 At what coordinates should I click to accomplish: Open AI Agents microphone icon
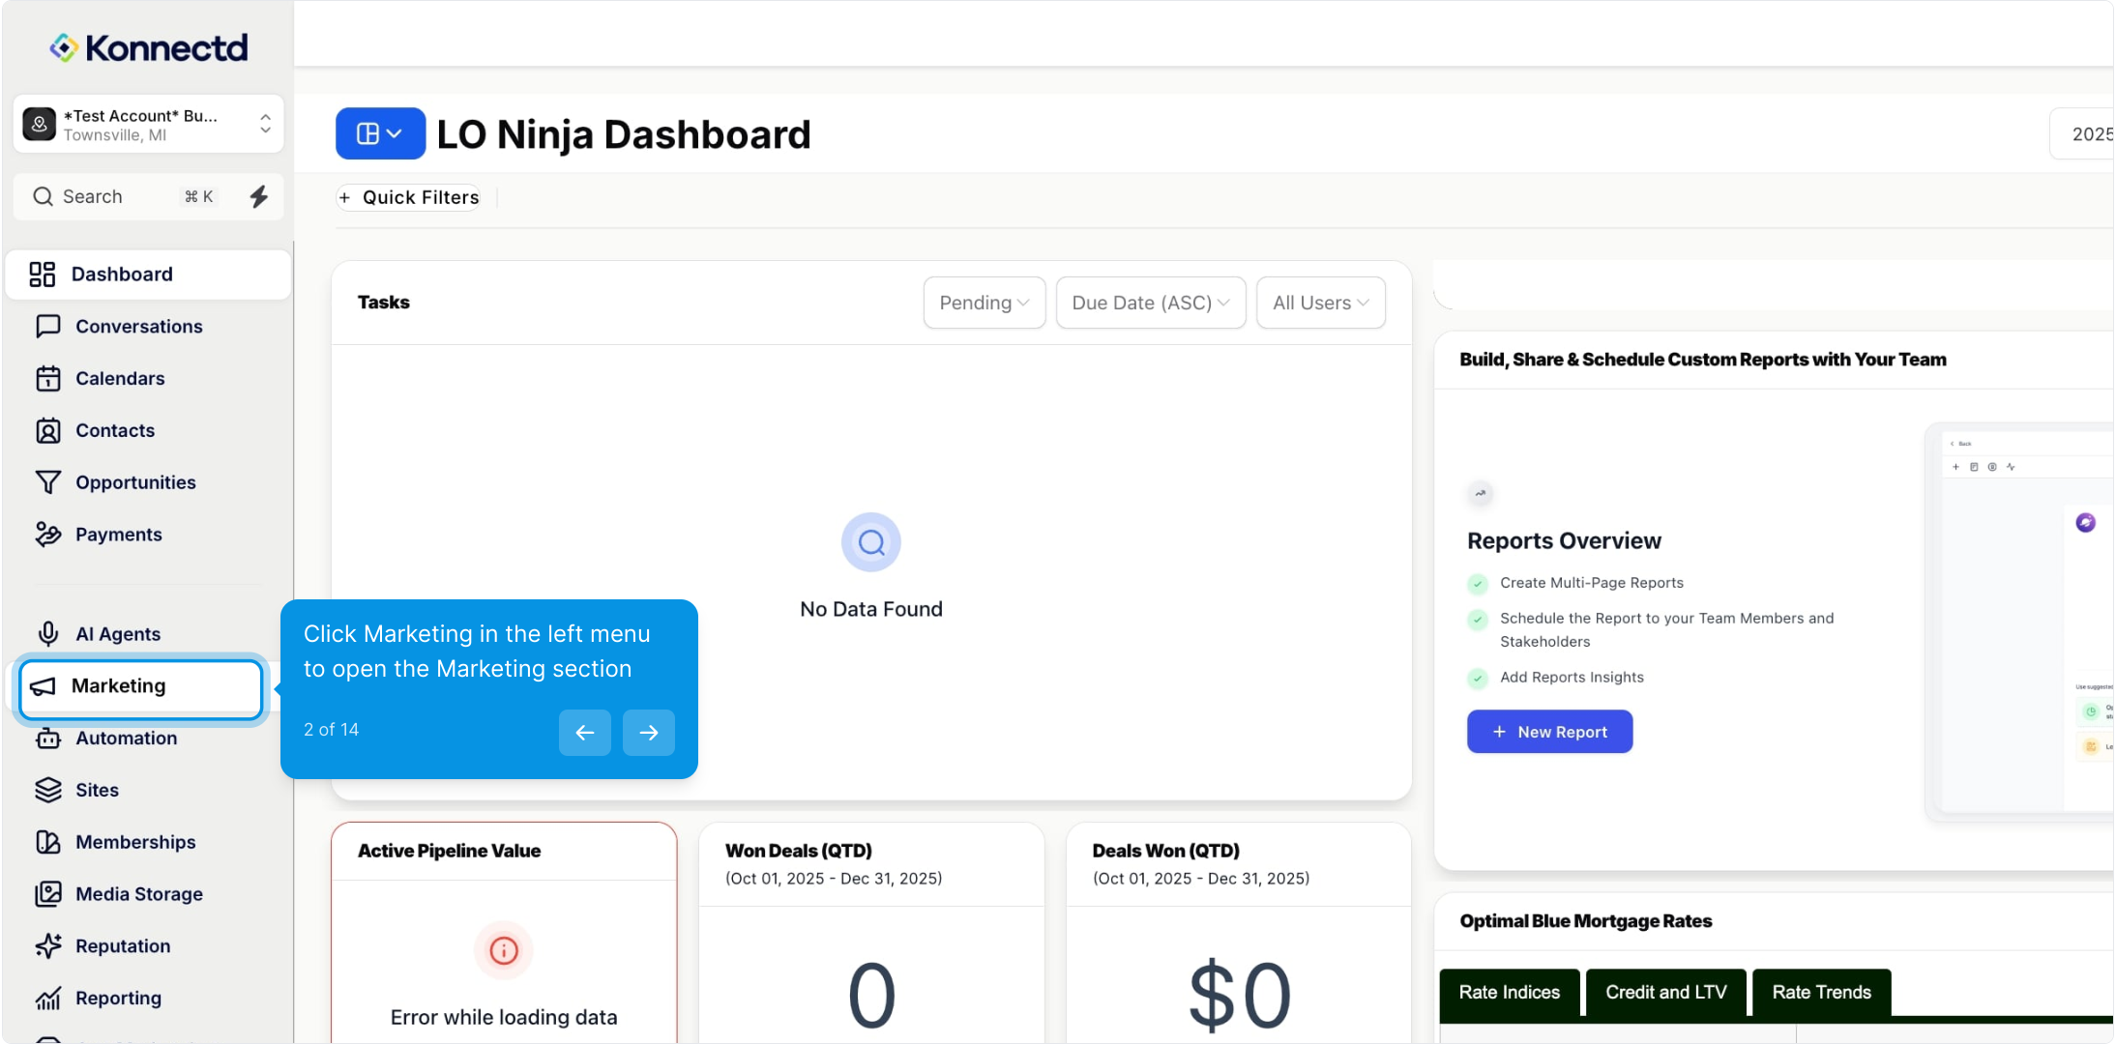pyautogui.click(x=48, y=634)
